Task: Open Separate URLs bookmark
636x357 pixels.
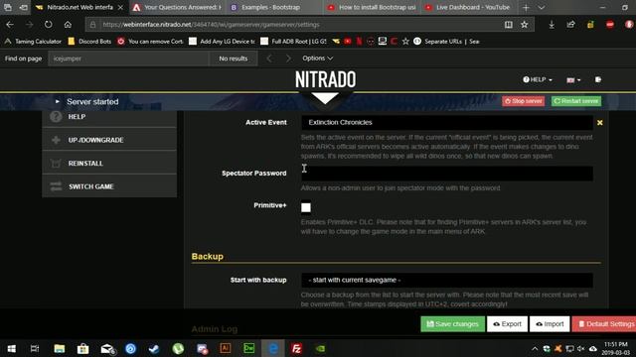Action: pyautogui.click(x=446, y=42)
